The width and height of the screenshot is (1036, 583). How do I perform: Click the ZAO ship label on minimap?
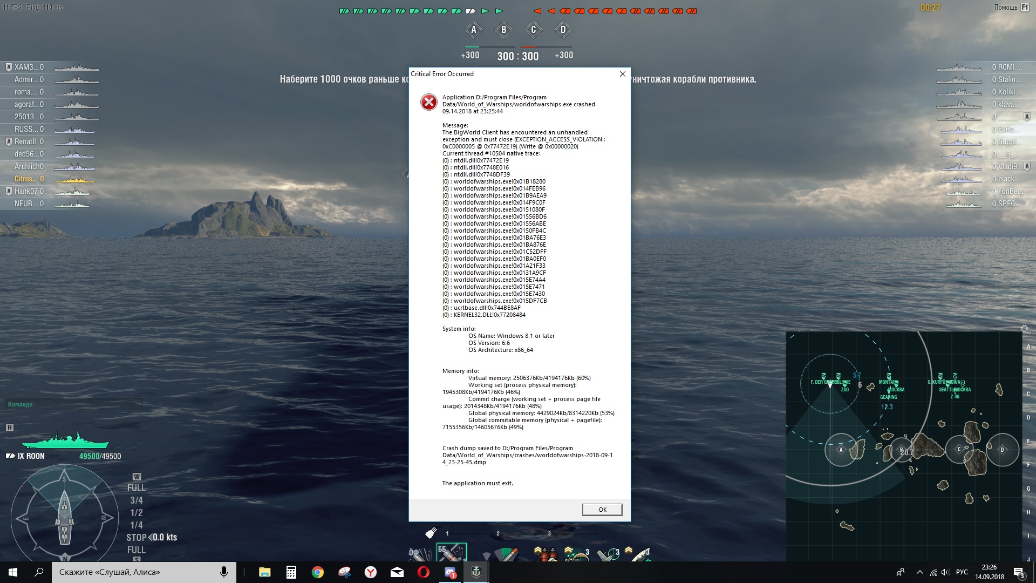[x=845, y=390]
